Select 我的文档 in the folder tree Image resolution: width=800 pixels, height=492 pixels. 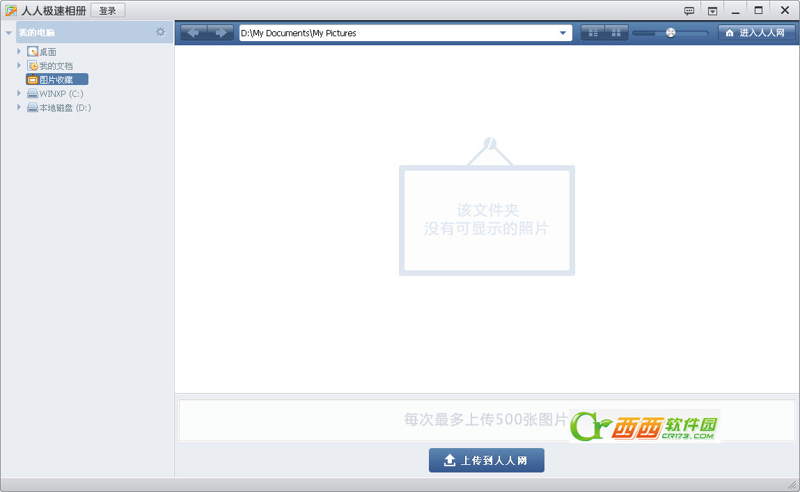coord(56,66)
